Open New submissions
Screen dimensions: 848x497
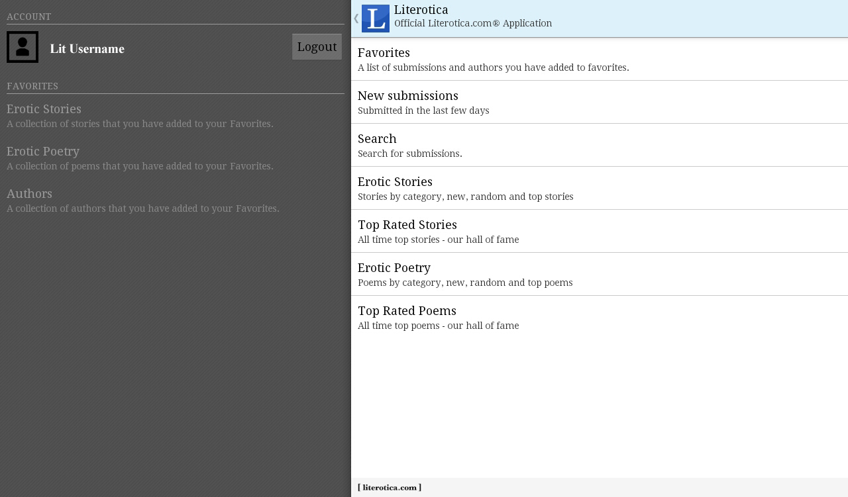pos(600,102)
